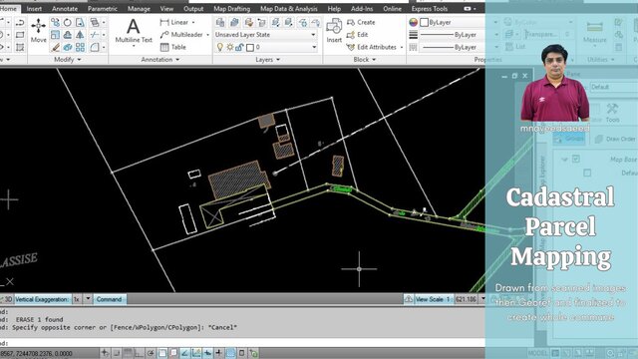Toggle layer 0 lock icon

coord(239,47)
